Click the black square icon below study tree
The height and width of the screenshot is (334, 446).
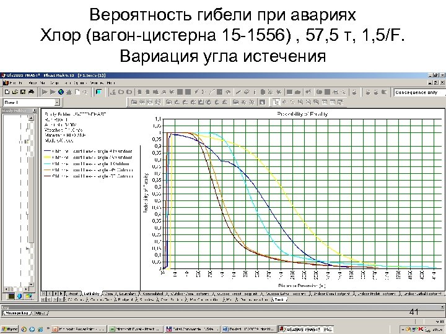click(11, 296)
